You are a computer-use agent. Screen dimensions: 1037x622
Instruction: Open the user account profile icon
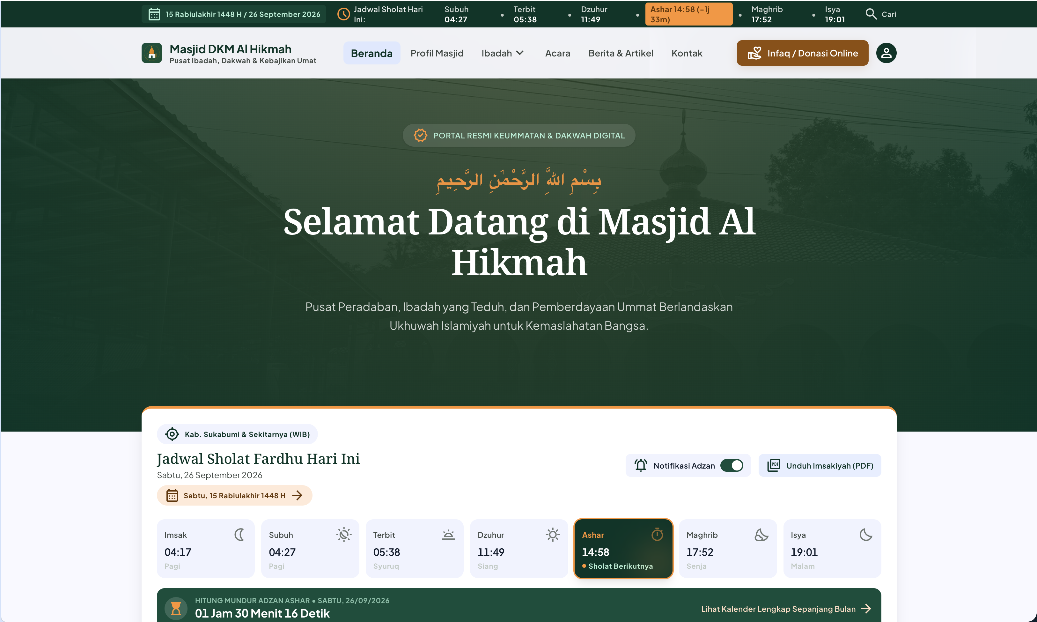tap(886, 53)
